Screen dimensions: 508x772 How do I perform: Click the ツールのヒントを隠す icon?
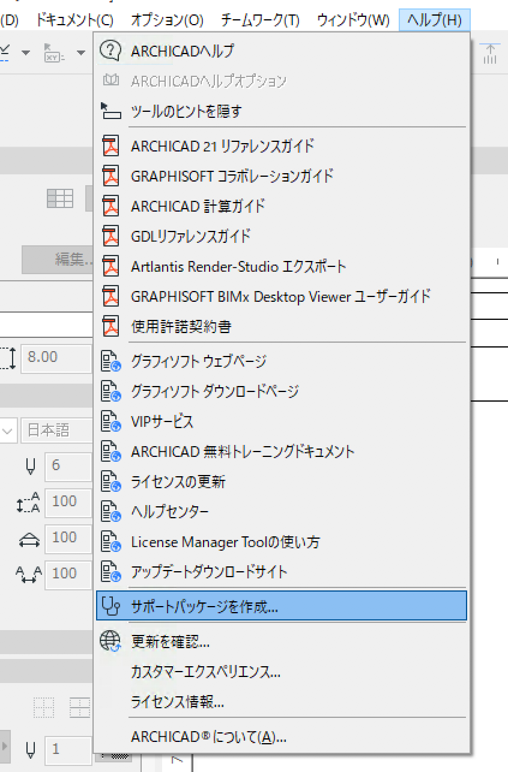[x=110, y=111]
